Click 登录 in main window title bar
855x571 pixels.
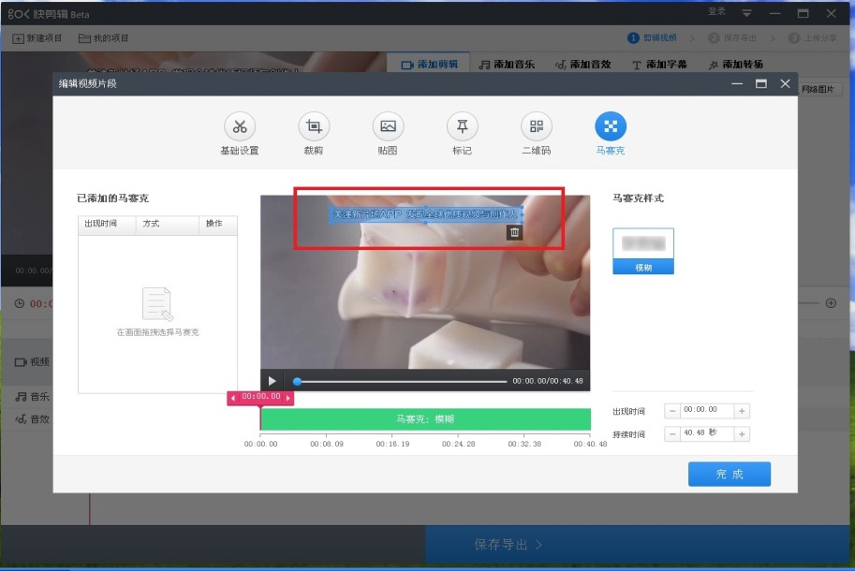[x=716, y=11]
